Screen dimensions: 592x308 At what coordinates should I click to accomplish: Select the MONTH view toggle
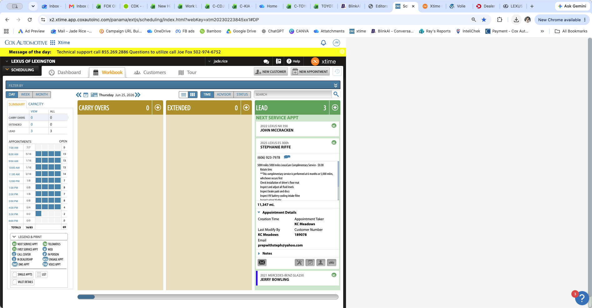tap(42, 94)
